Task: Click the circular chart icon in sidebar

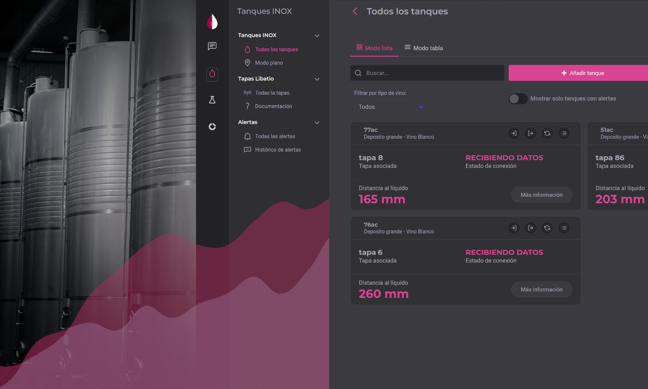Action: [x=212, y=126]
